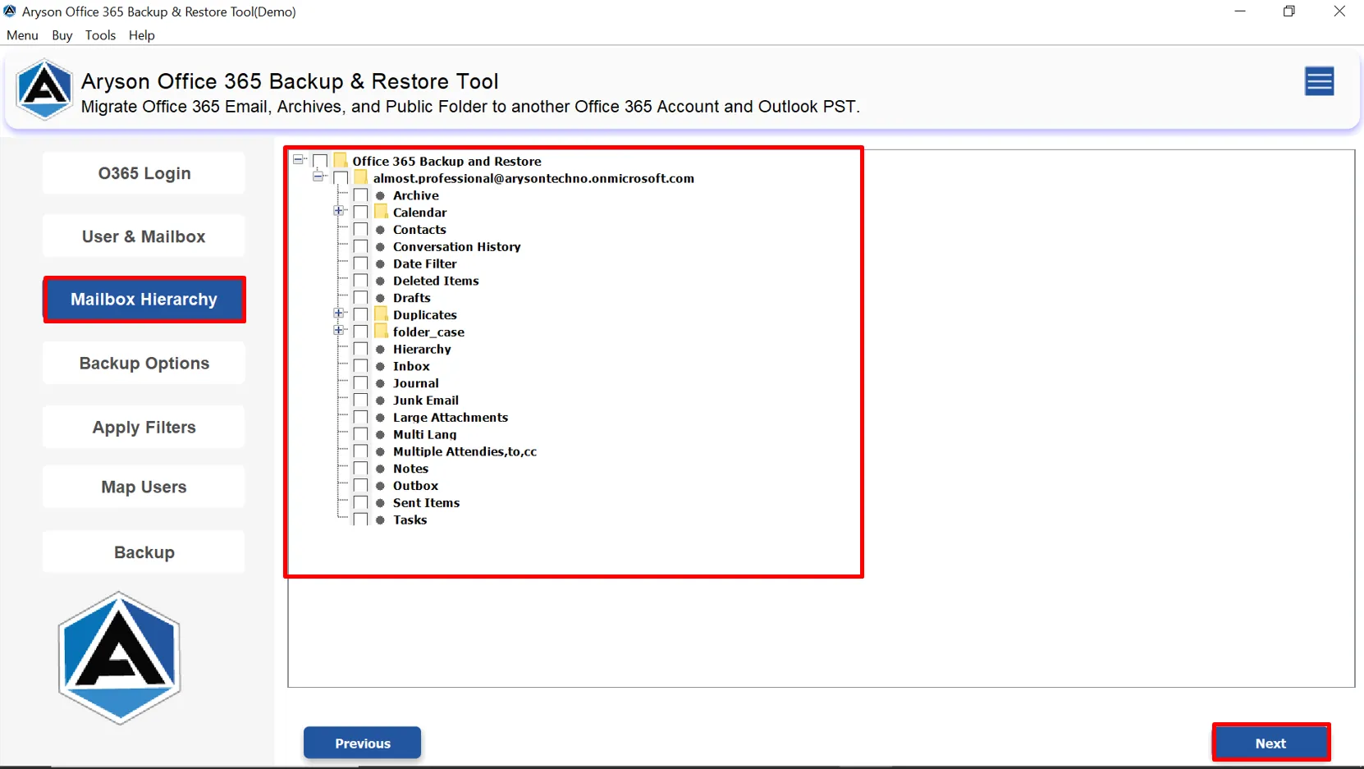Go back with the Previous button

click(x=362, y=743)
